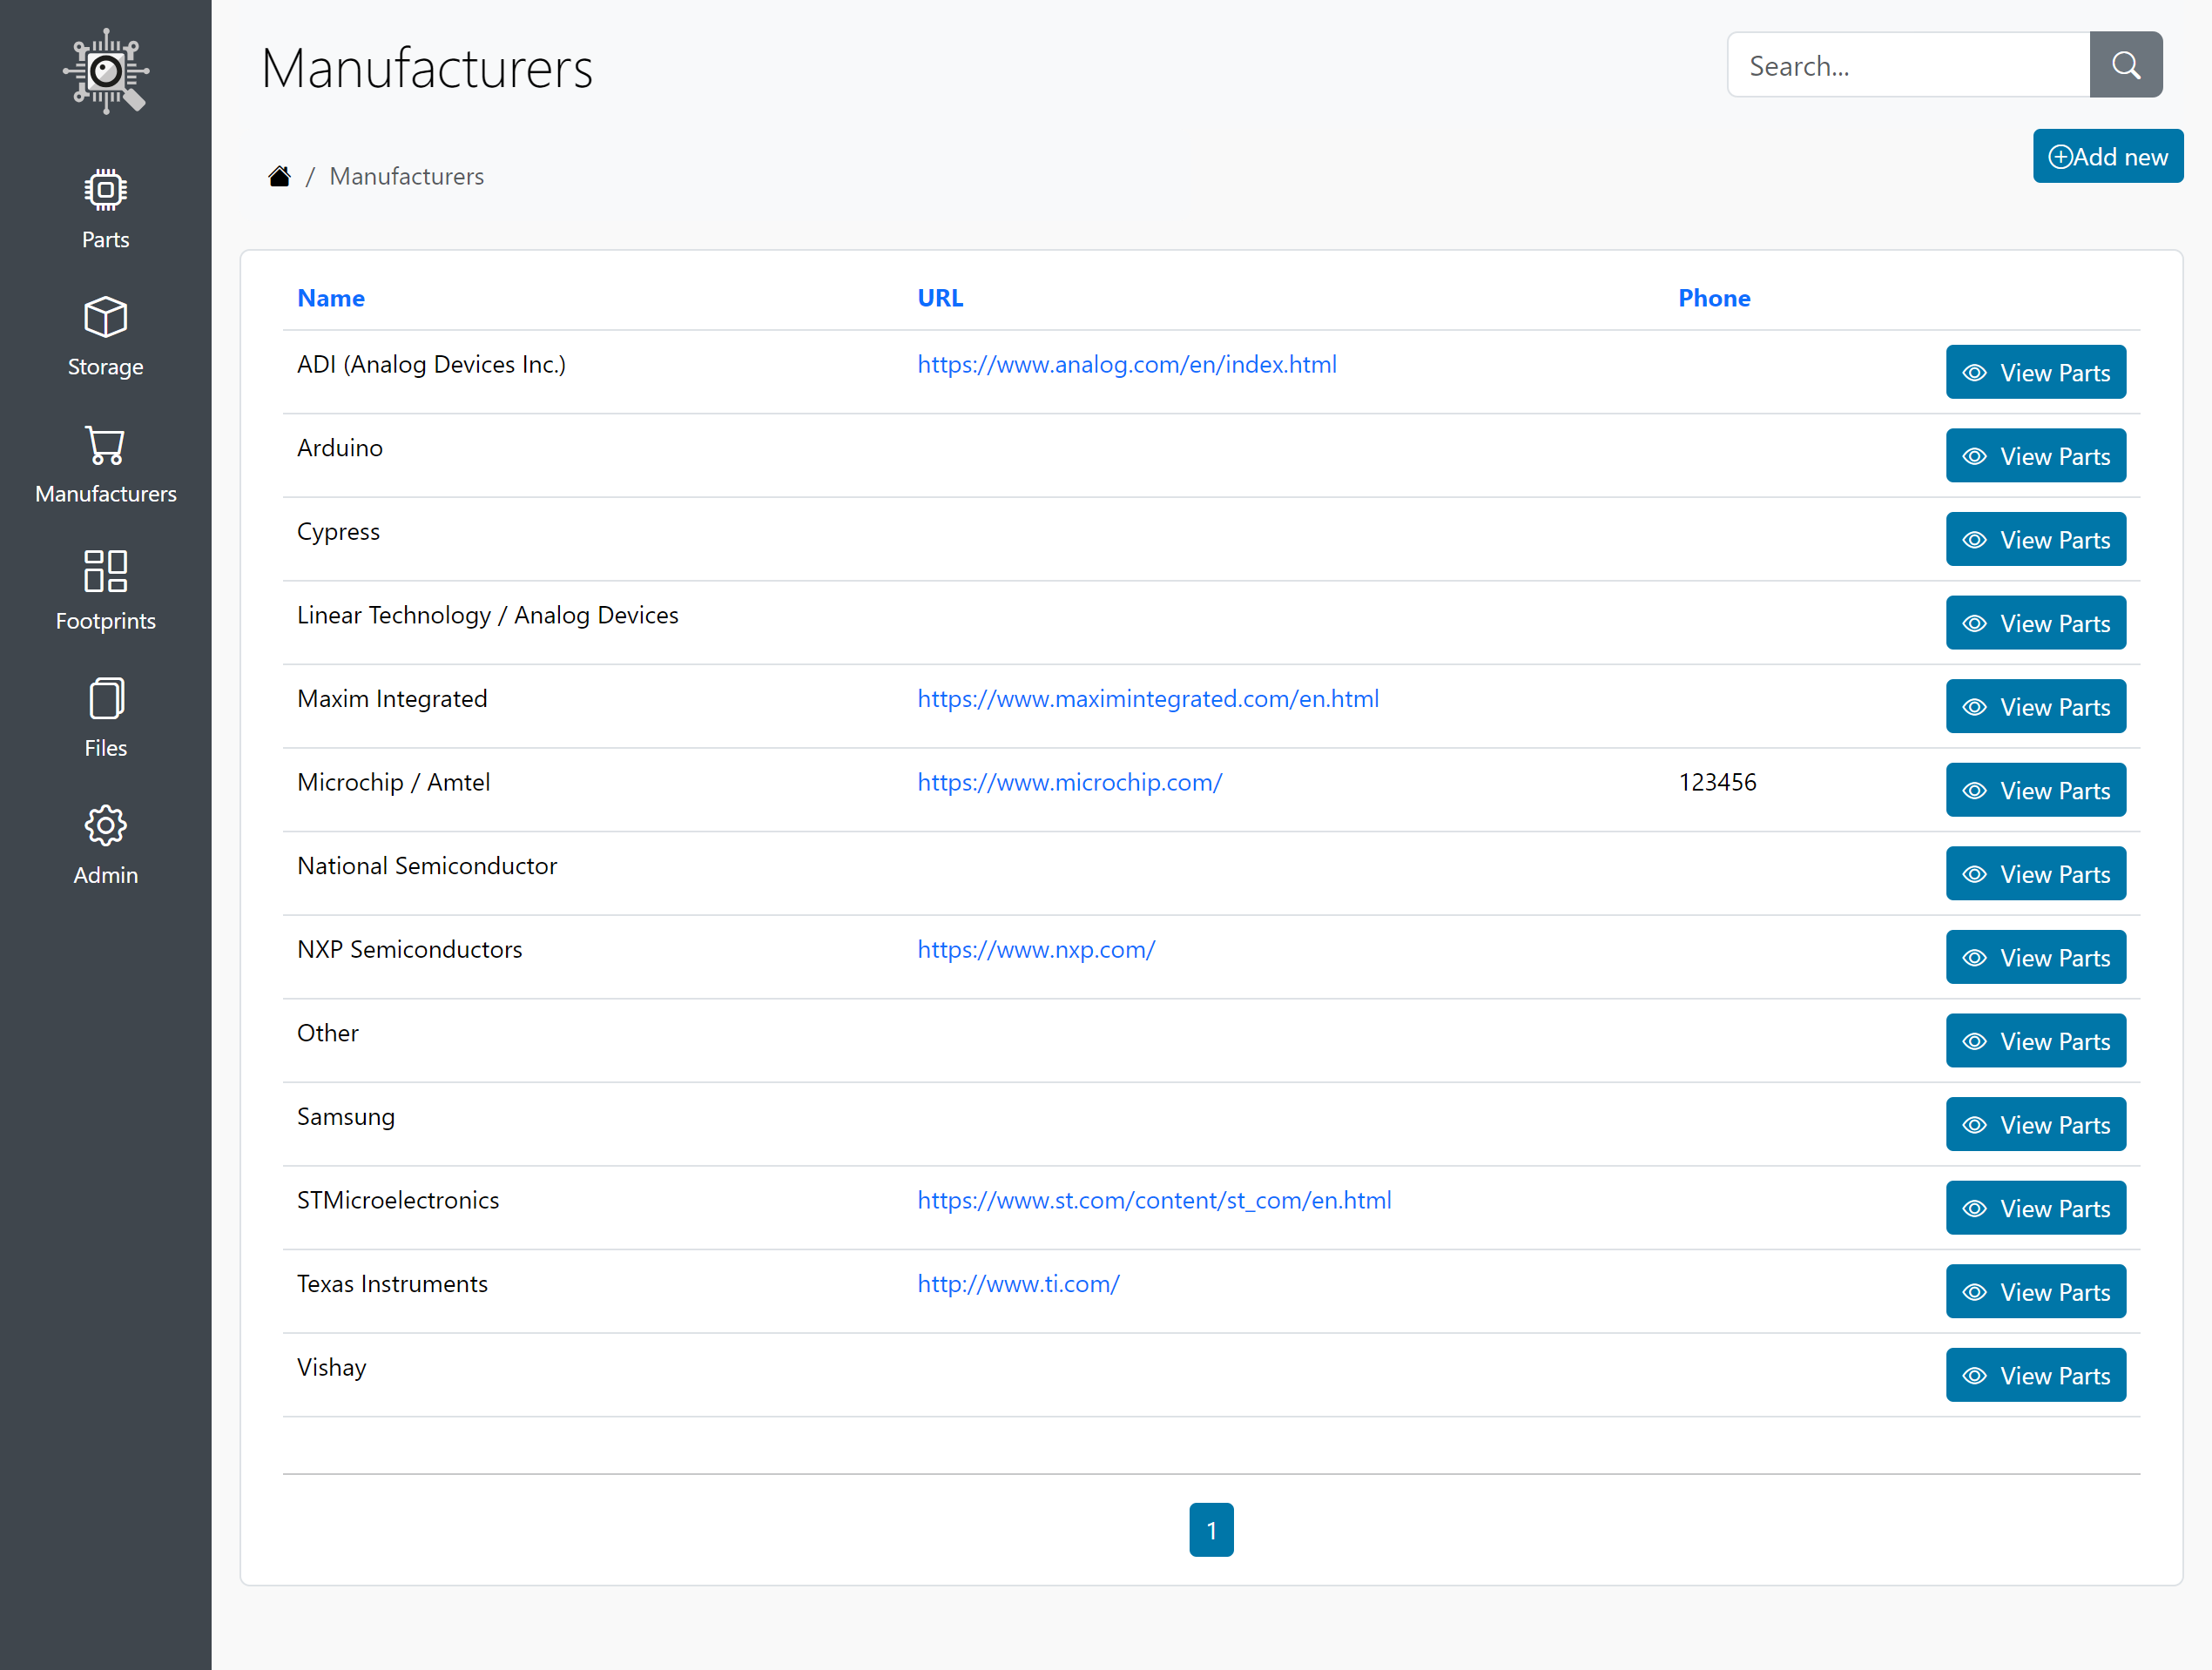Open the Files section via its document icon
The image size is (2212, 1670).
pyautogui.click(x=105, y=698)
